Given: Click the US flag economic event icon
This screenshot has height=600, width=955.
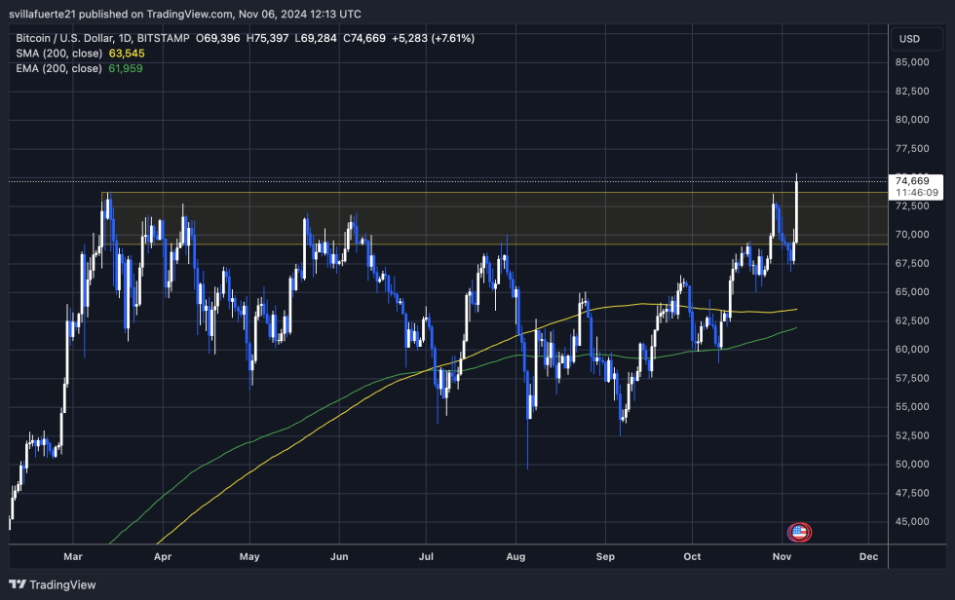Looking at the screenshot, I should pyautogui.click(x=799, y=532).
